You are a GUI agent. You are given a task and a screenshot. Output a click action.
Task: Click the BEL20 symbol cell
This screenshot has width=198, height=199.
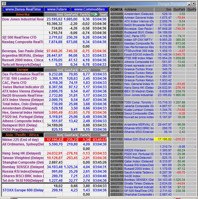click(117, 25)
